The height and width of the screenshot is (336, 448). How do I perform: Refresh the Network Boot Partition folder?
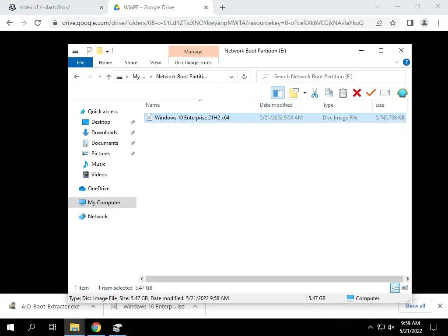click(244, 77)
